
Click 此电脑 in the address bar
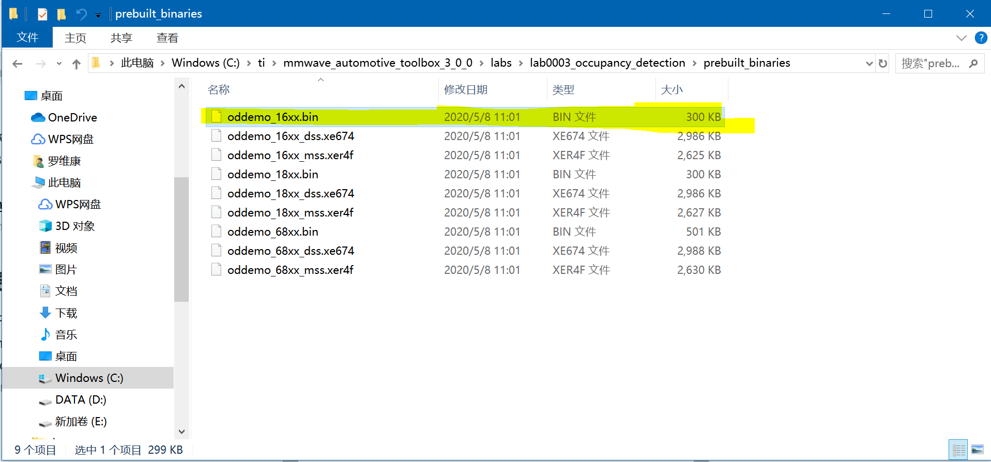(x=137, y=63)
